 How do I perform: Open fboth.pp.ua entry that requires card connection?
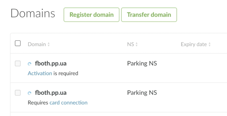(x=51, y=93)
